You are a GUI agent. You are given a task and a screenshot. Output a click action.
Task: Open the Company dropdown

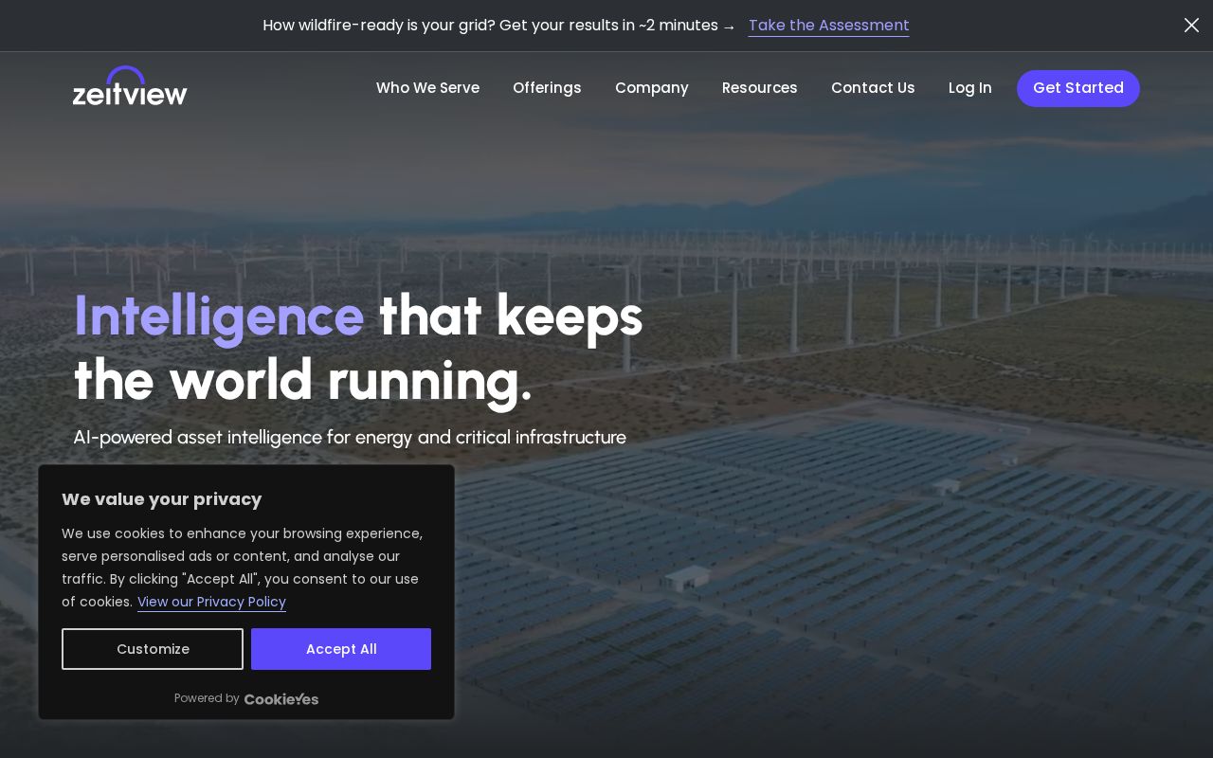[652, 88]
